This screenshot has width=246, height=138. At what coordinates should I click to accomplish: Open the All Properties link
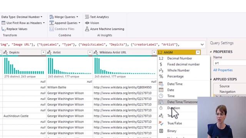[x=223, y=70]
